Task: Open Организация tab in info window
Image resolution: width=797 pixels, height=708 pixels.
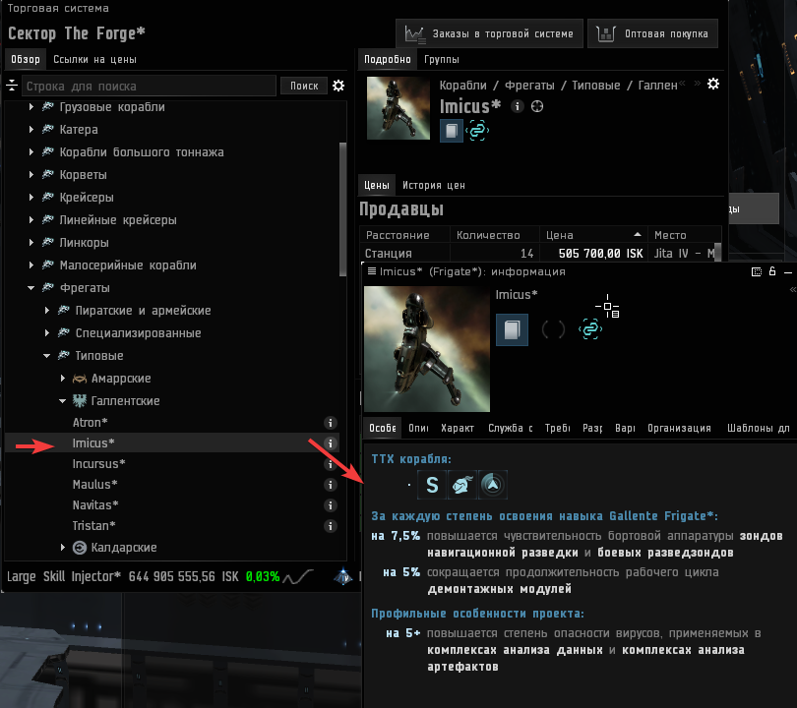Action: point(679,428)
